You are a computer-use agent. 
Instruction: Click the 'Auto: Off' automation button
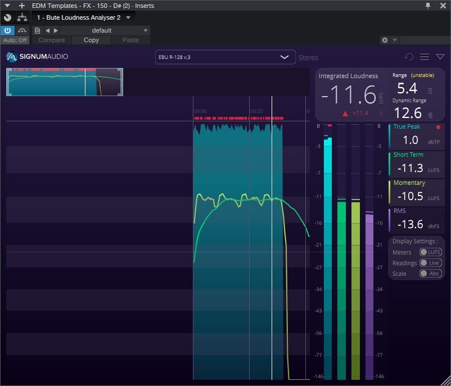15,40
